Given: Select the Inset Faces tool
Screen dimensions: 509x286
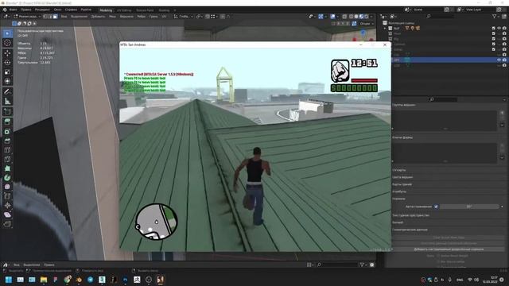Looking at the screenshot, I should coord(7,131).
